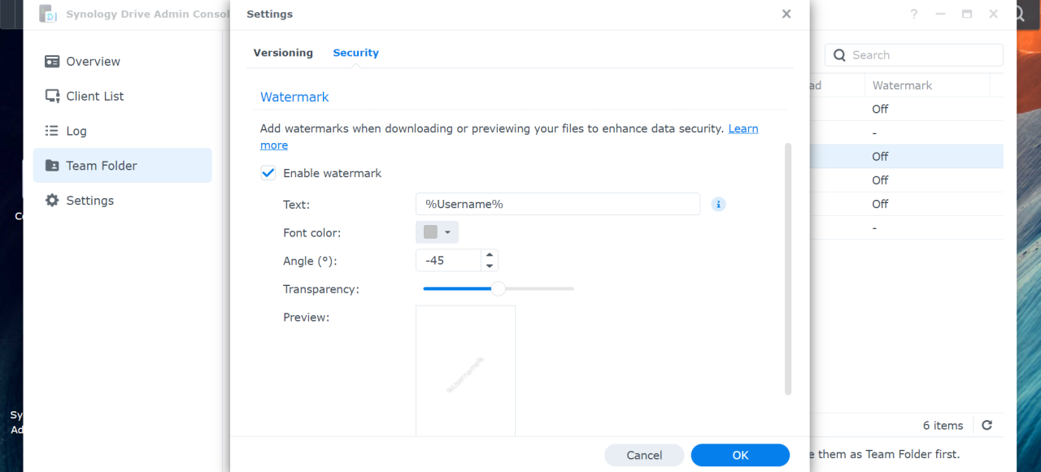The width and height of the screenshot is (1041, 472).
Task: Disable the Enable watermark checkbox
Action: (x=268, y=172)
